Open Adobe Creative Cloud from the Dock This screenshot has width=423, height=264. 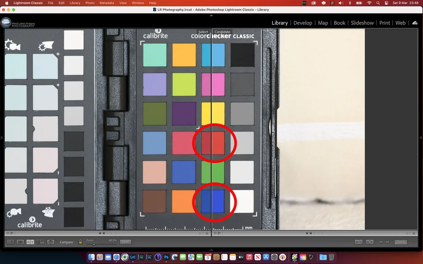pos(303,257)
